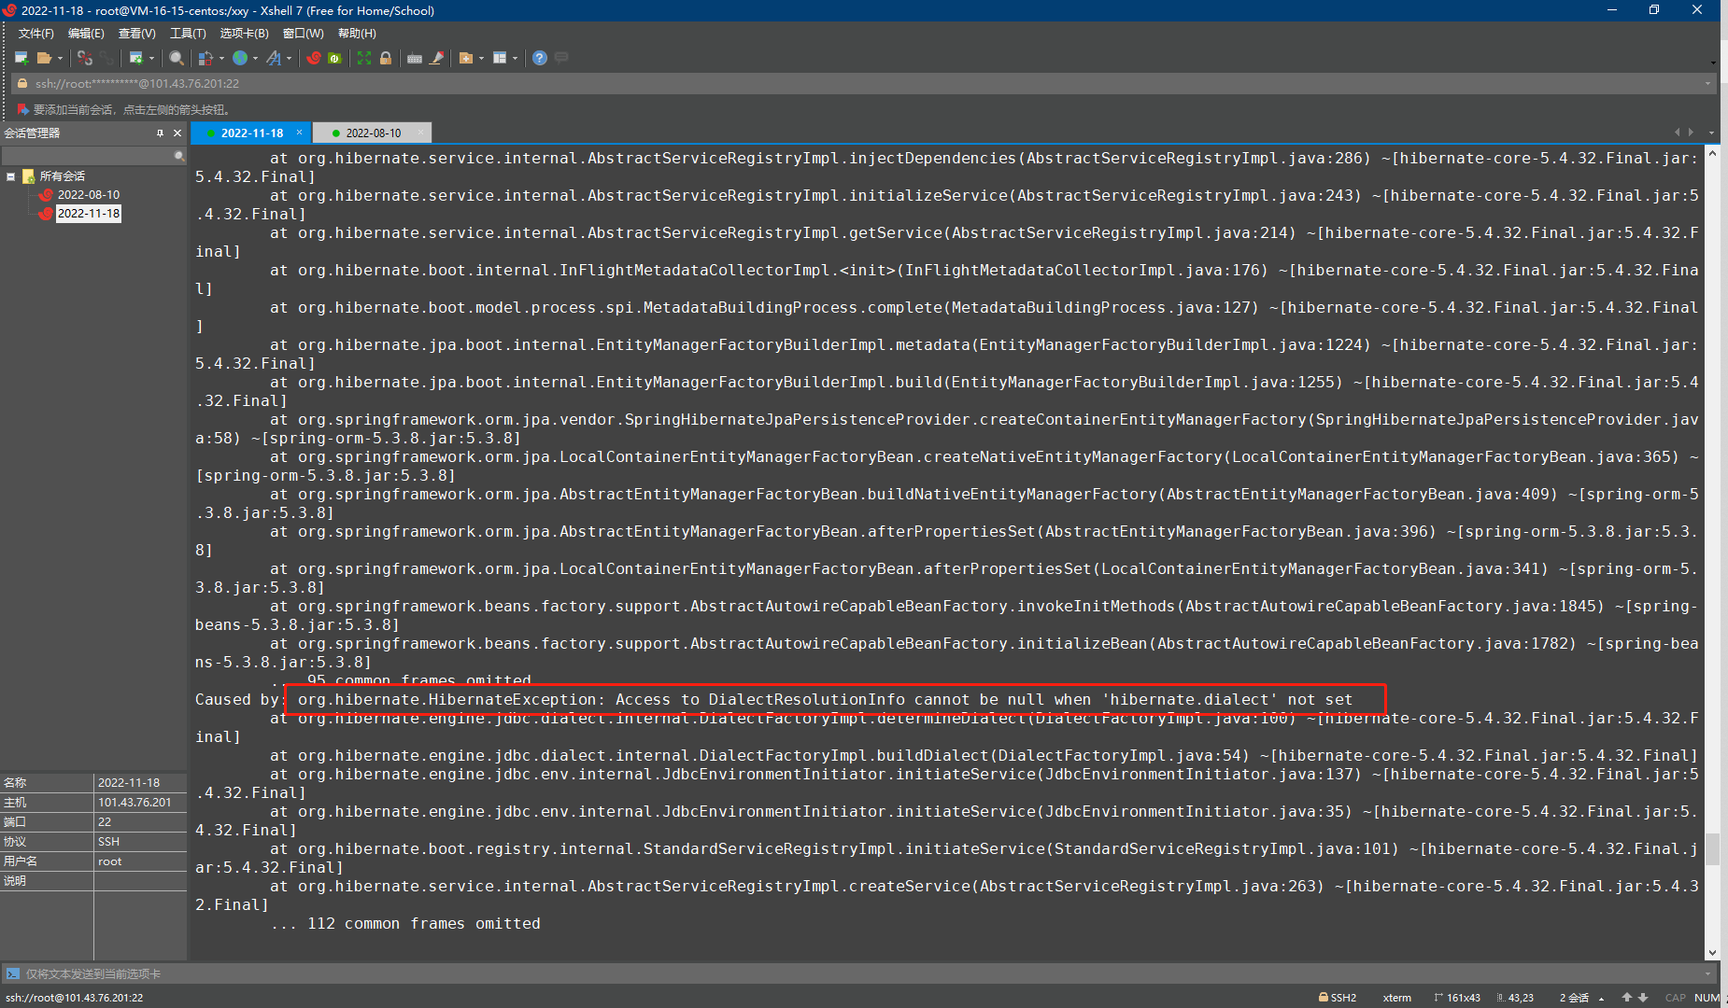Image resolution: width=1728 pixels, height=1008 pixels.
Task: Click the highlighter icon in toolbar
Action: pos(436,58)
